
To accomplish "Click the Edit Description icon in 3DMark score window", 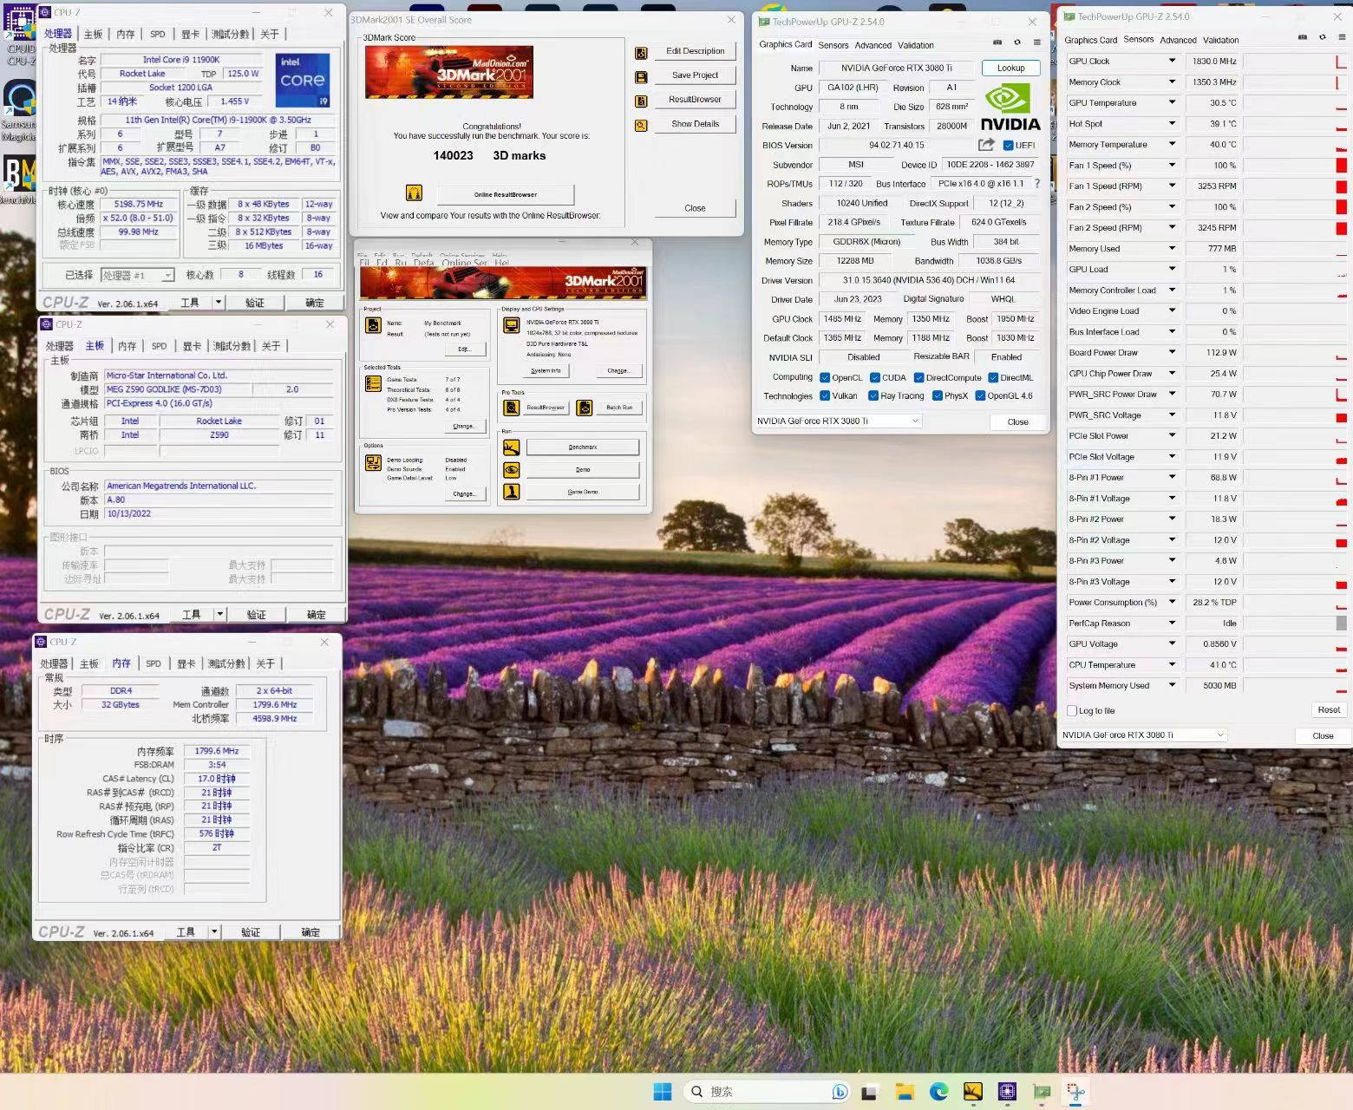I will [641, 53].
